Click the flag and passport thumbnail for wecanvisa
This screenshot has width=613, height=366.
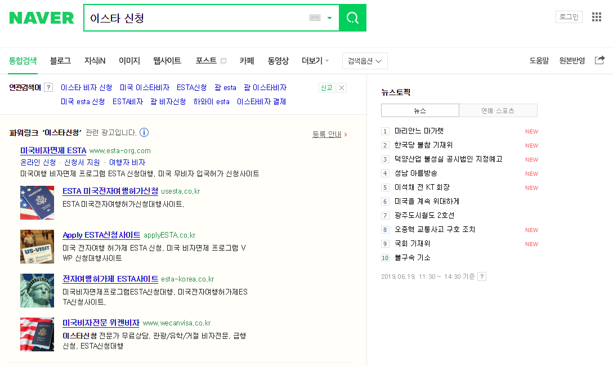coord(37,334)
